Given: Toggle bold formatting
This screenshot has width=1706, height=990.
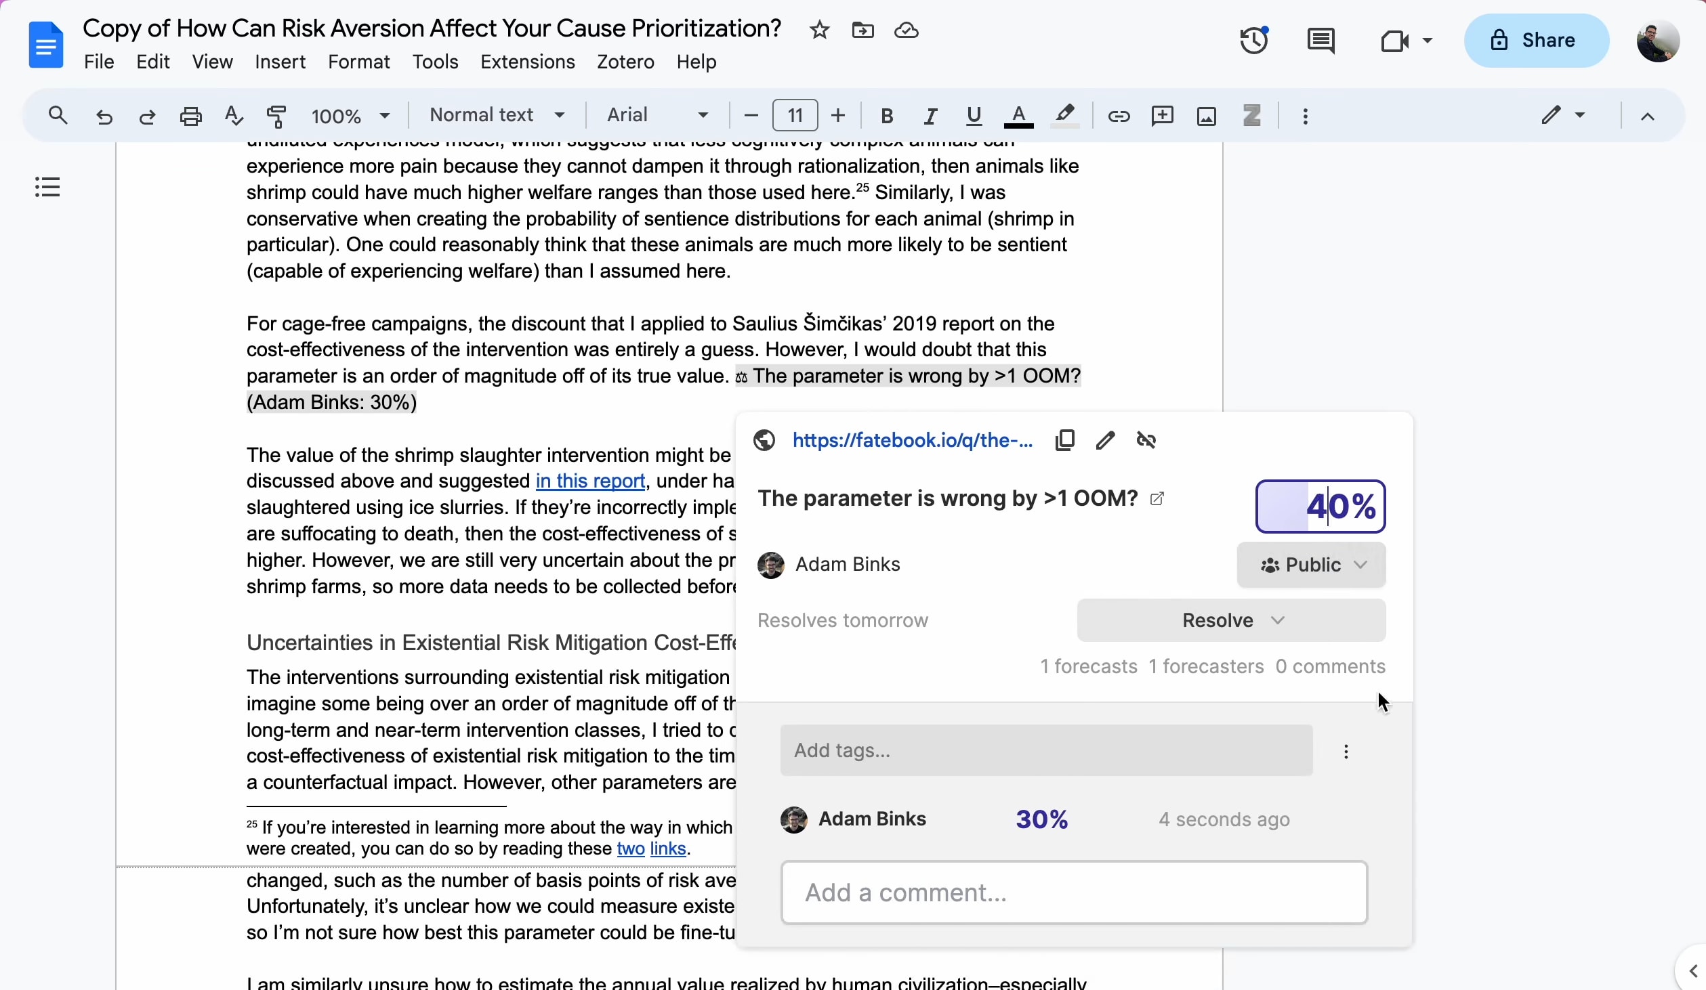Looking at the screenshot, I should click(886, 116).
